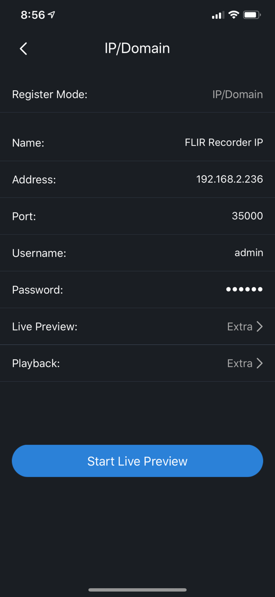Edit the Username field admin
The image size is (275, 597).
pos(248,253)
